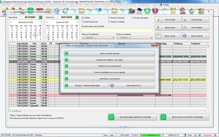This screenshot has height=137, width=219.
Task: Click WhatsApp icon on 'Temos um horário marcado'
Action: tap(67, 53)
